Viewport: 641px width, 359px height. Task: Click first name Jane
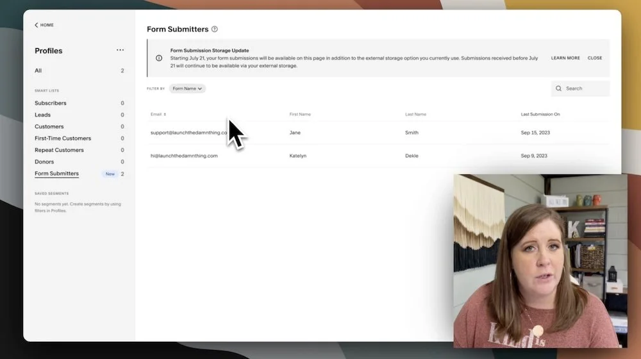295,133
